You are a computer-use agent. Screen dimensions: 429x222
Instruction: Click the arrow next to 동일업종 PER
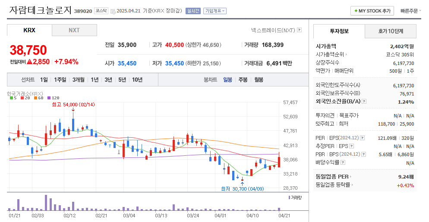coord(350,177)
